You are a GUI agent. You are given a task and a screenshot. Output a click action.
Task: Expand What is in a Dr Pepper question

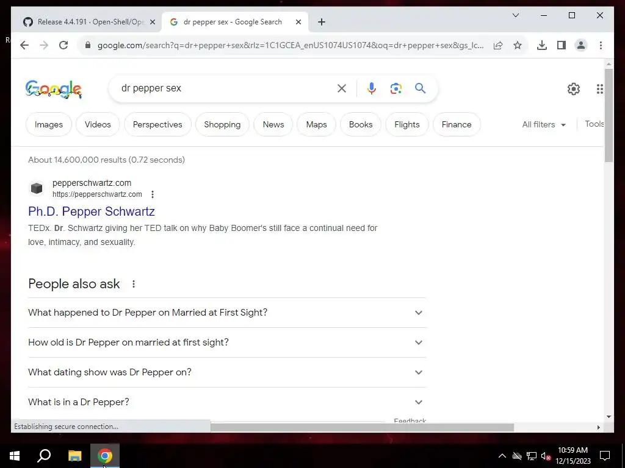227,402
